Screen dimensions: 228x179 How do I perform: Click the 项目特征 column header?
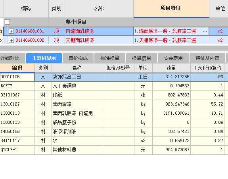pos(171,8)
